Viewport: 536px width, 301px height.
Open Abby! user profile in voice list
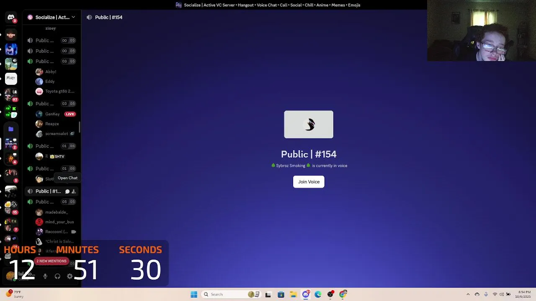(x=51, y=71)
